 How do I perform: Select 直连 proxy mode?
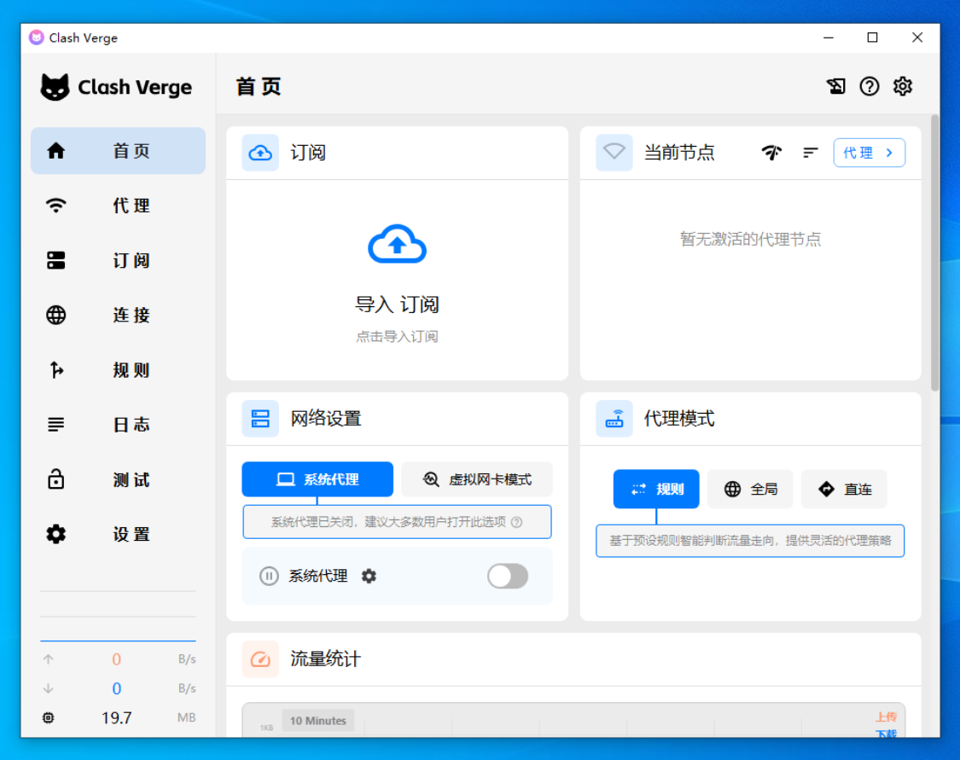844,490
